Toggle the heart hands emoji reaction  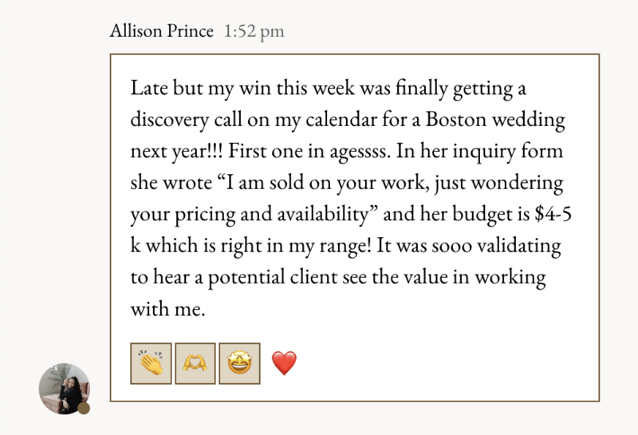click(195, 363)
